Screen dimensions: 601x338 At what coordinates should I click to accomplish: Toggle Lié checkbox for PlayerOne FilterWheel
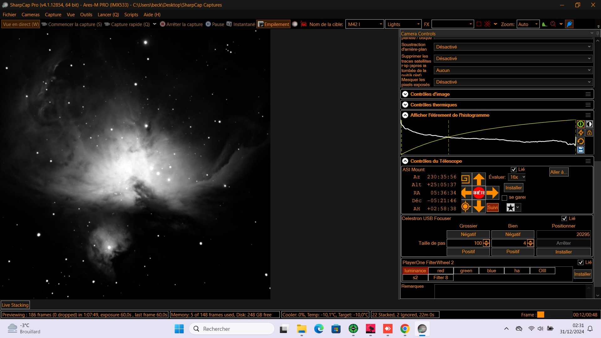pos(581,263)
